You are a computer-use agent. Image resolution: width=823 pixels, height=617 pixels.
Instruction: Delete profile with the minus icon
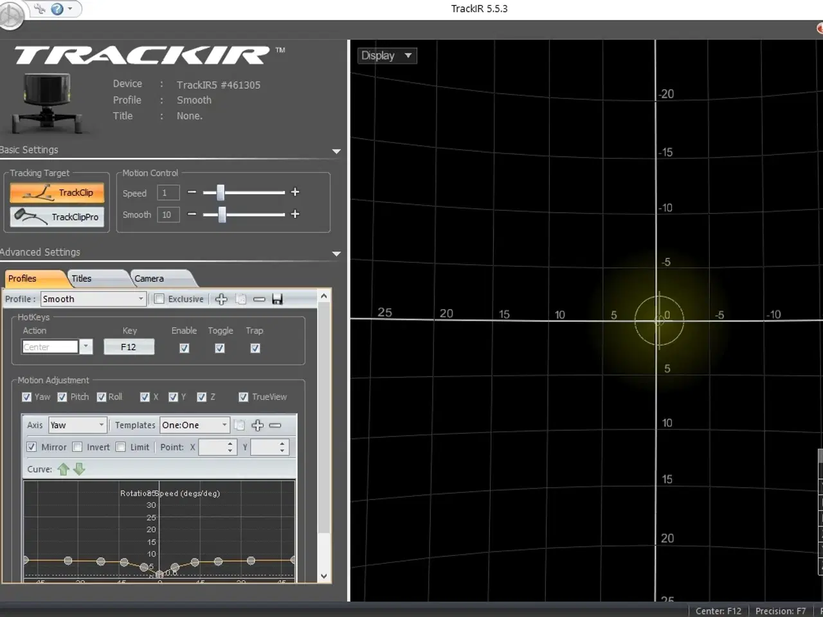point(259,299)
